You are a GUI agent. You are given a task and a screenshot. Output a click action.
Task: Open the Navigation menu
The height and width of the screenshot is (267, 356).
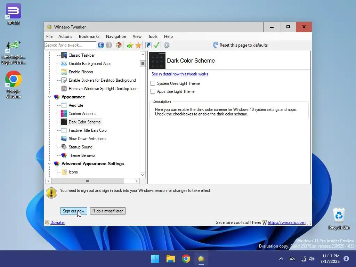(116, 36)
